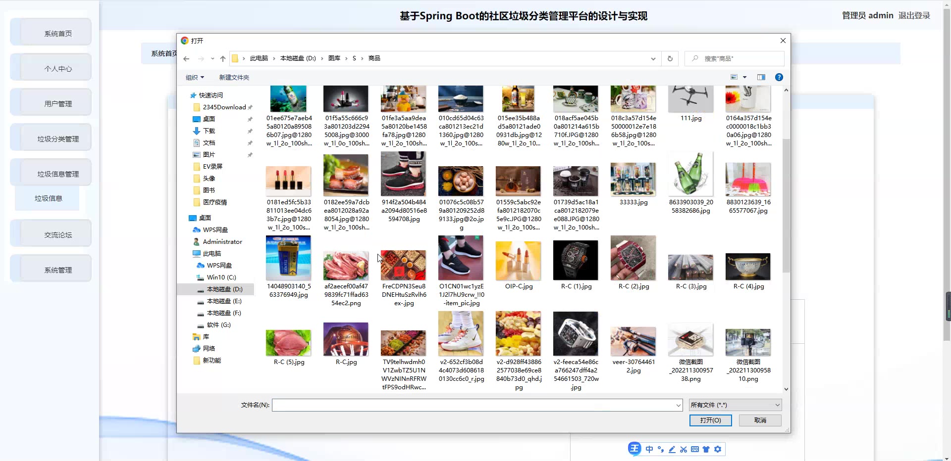Open the IME settings gear

(718, 449)
